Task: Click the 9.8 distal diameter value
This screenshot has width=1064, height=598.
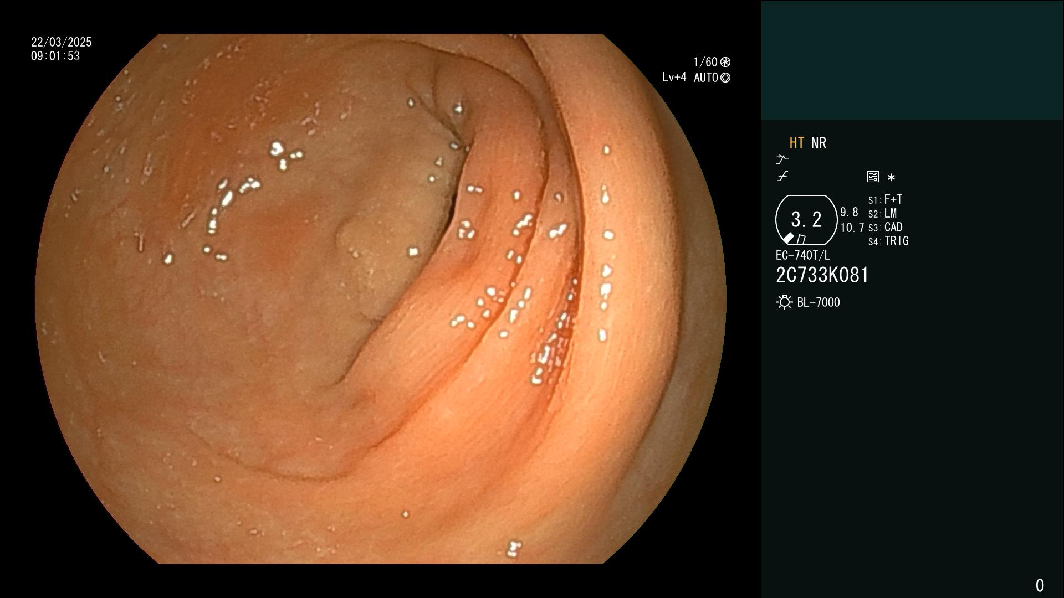Action: point(849,213)
